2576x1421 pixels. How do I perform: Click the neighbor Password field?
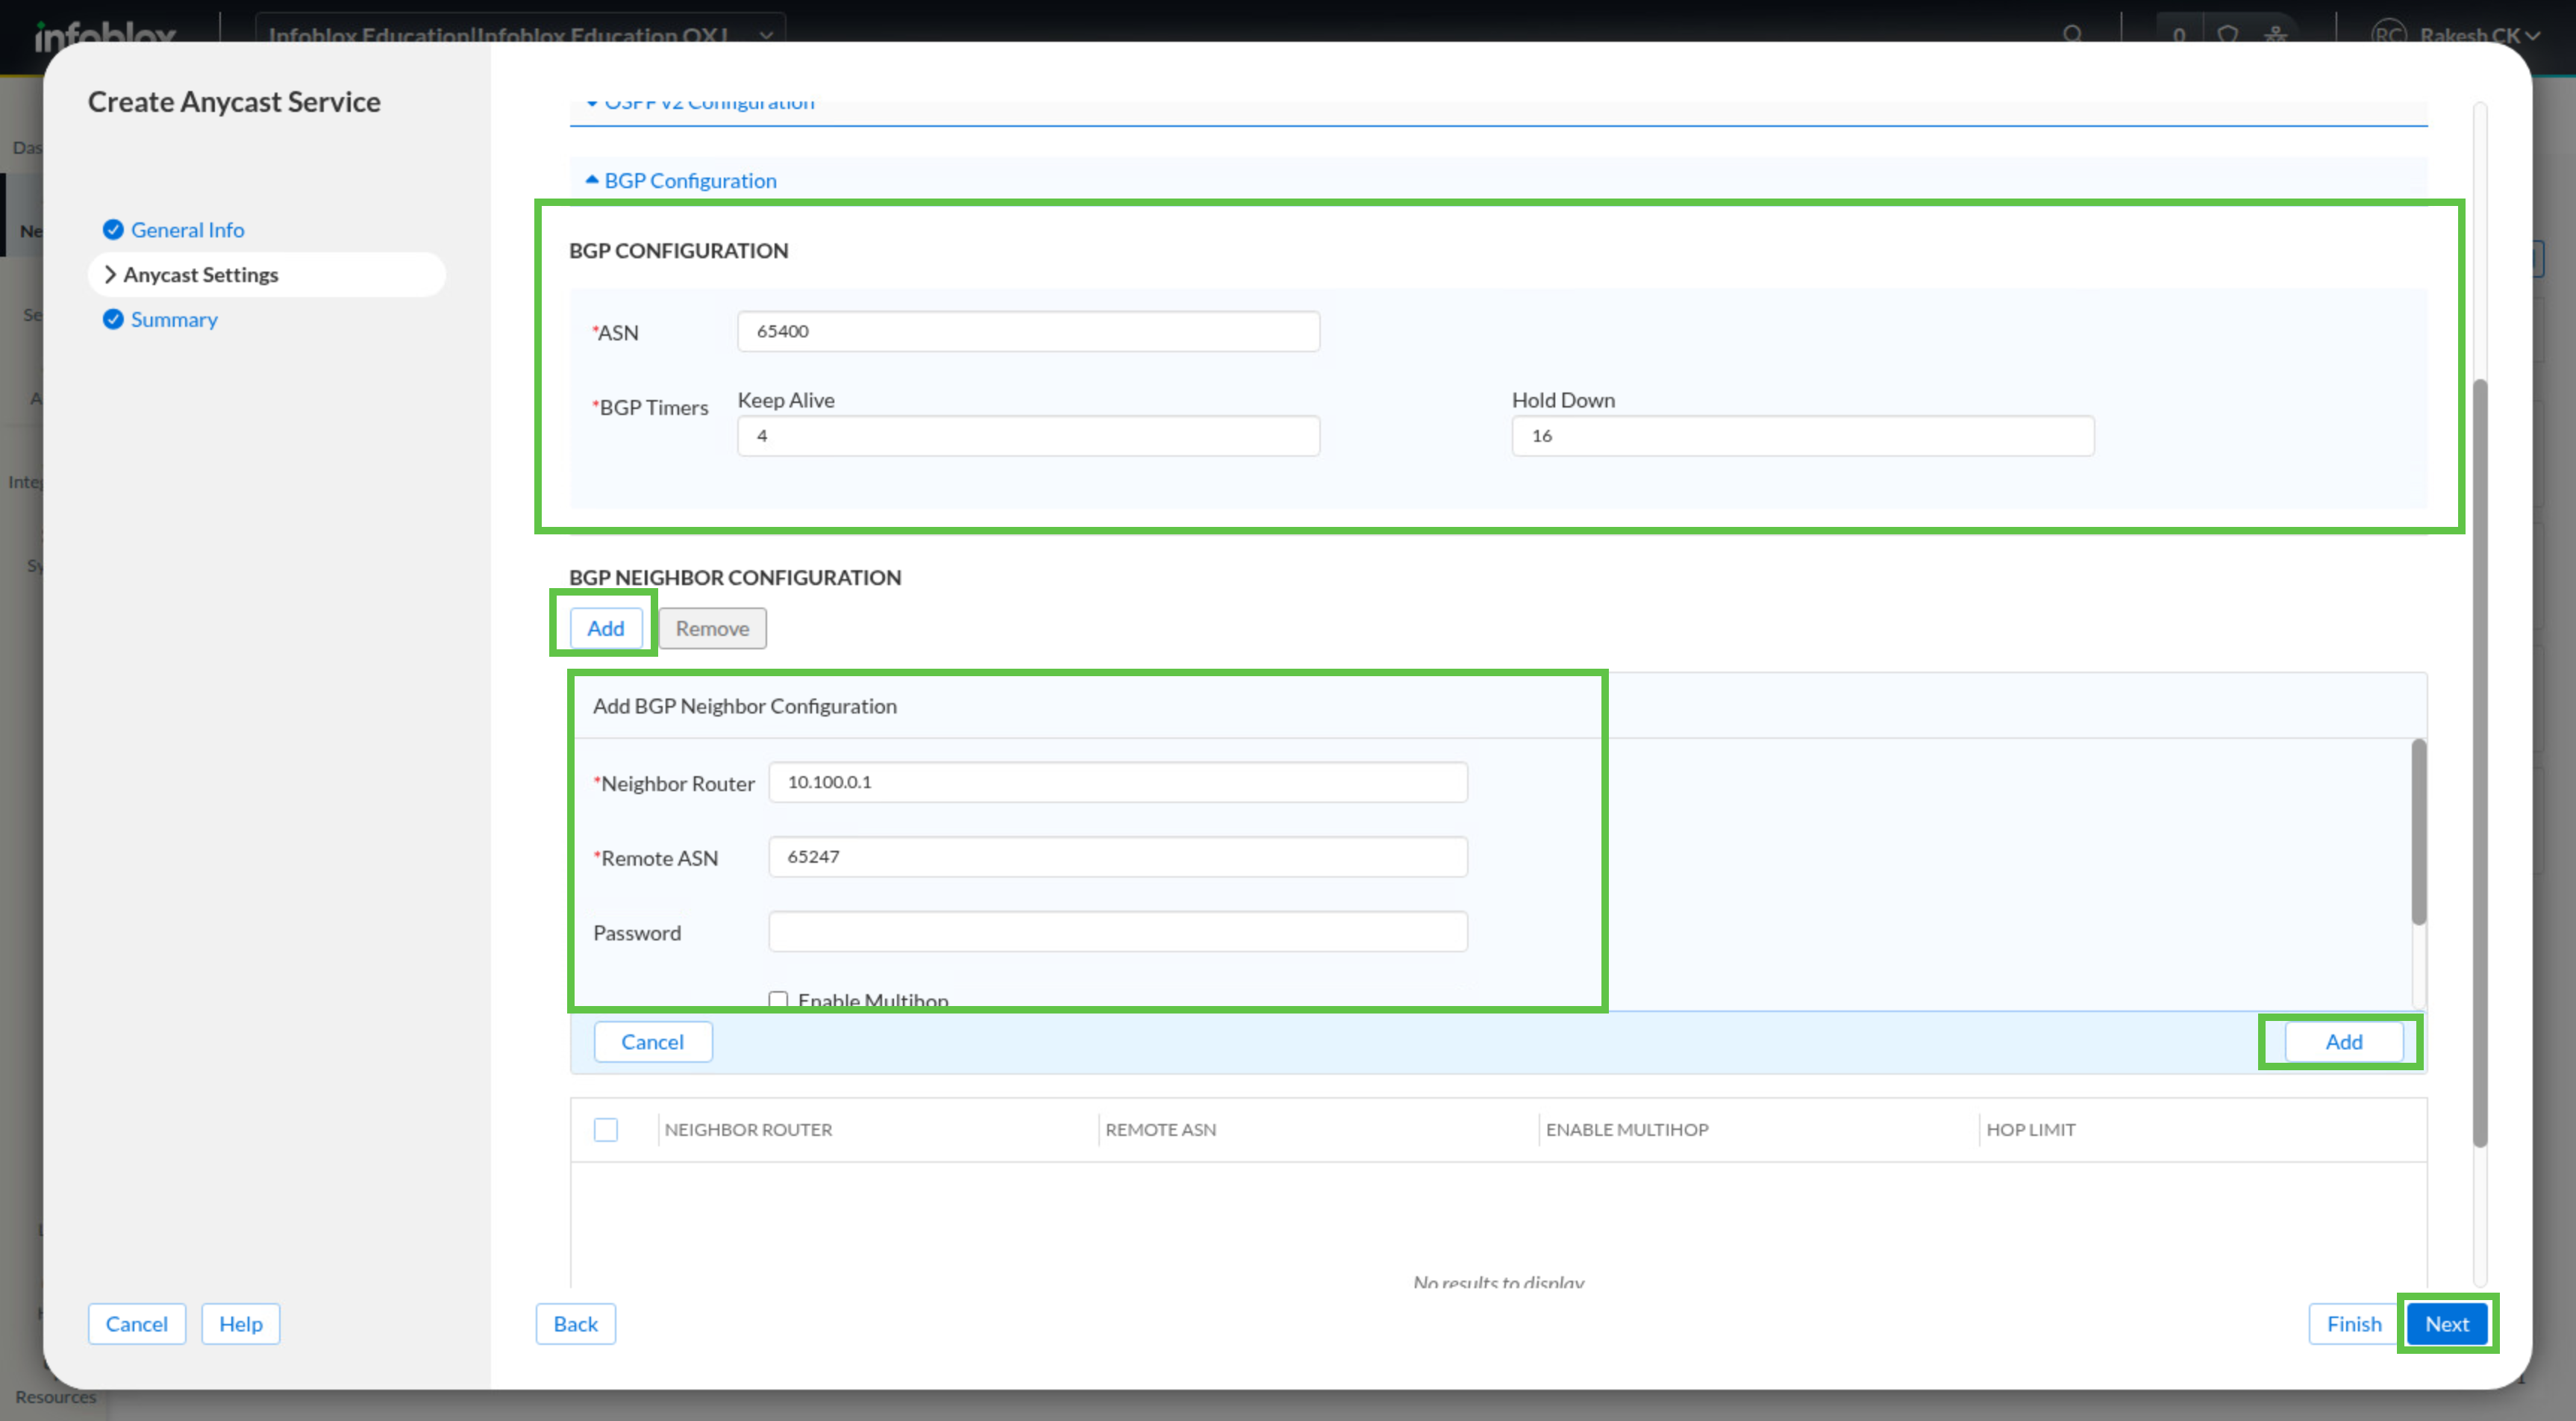click(x=1117, y=932)
